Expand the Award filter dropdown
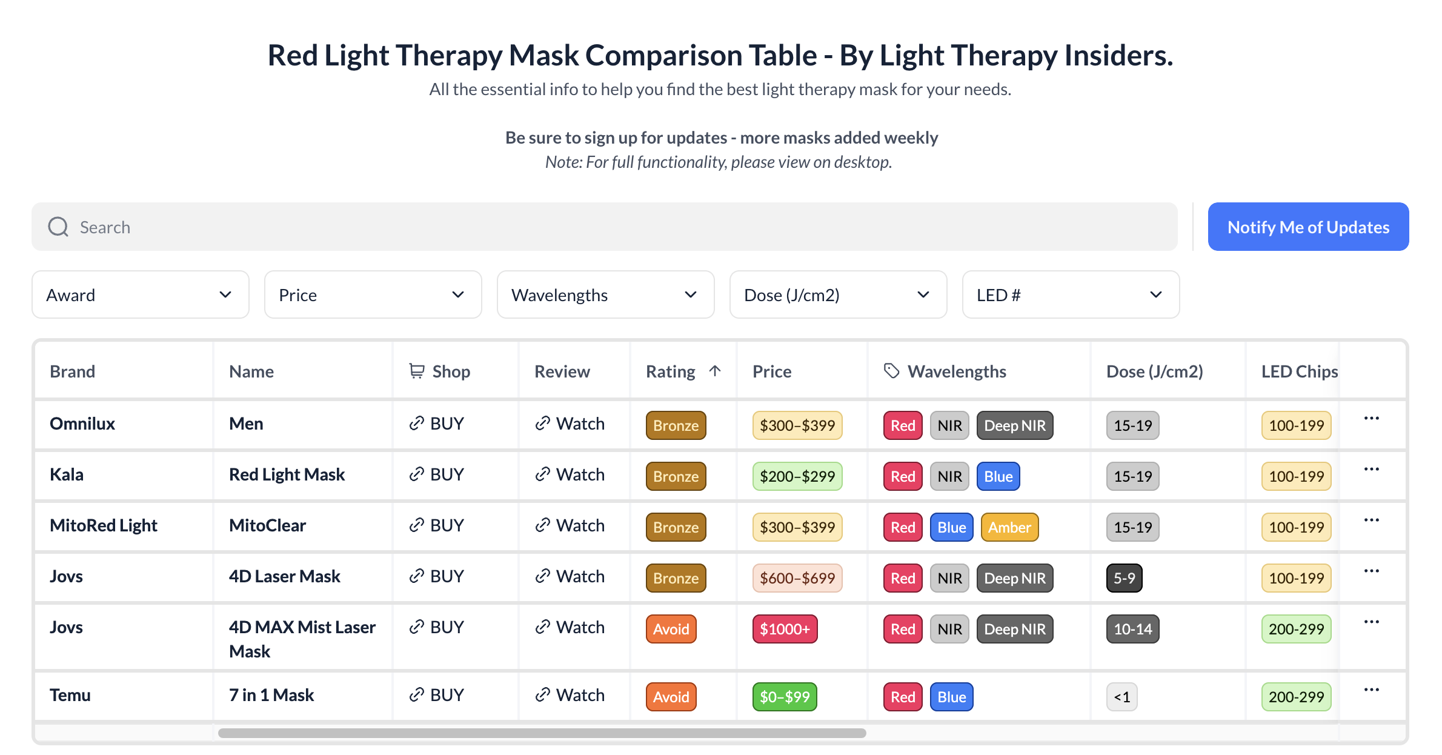 point(141,294)
